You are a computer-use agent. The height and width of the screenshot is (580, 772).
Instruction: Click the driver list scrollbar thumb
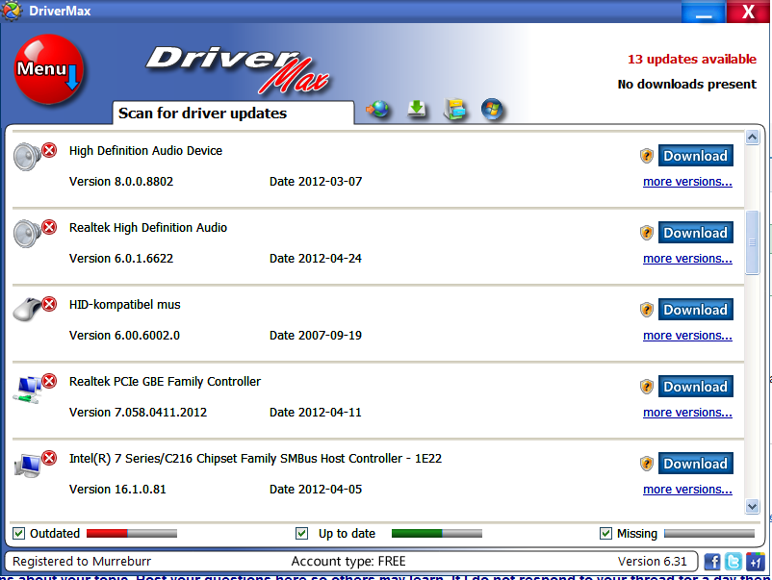(752, 242)
